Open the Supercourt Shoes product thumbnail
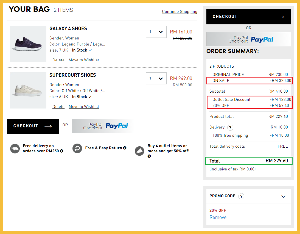This screenshot has height=234, width=300. click(28, 90)
